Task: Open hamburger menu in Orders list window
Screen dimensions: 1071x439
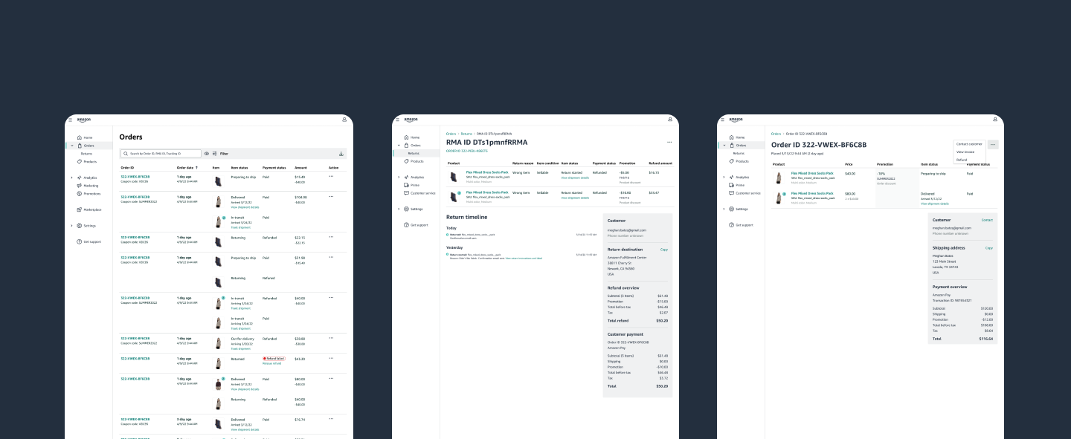Action: pos(70,120)
